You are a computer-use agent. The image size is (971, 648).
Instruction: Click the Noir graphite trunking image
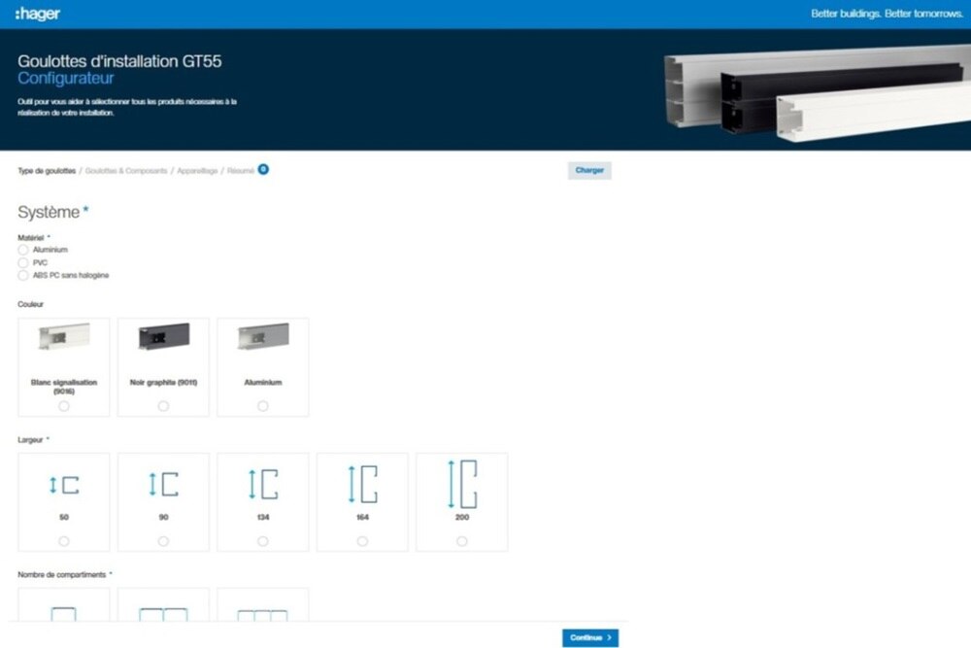coord(163,336)
